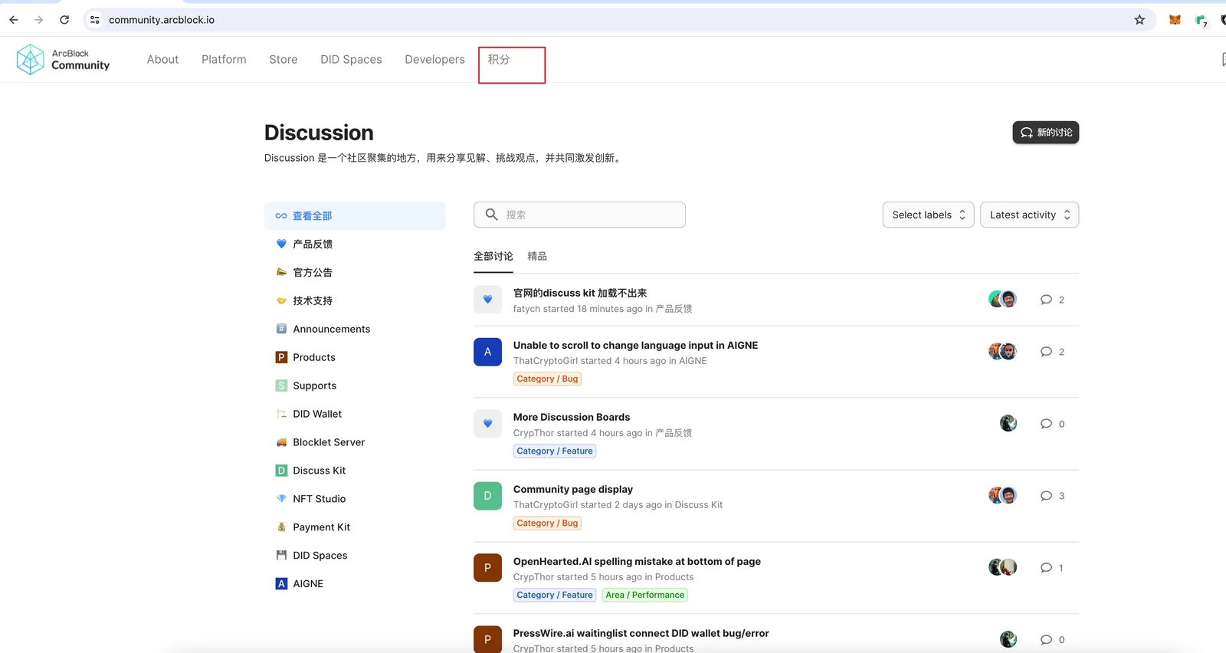Click the magnifier icon in the search box

[492, 215]
